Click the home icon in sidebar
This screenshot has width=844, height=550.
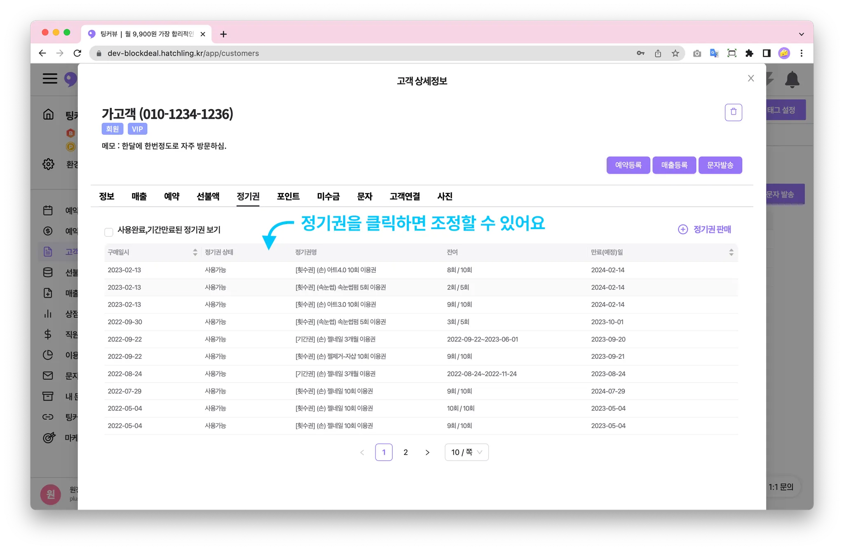[x=48, y=114]
